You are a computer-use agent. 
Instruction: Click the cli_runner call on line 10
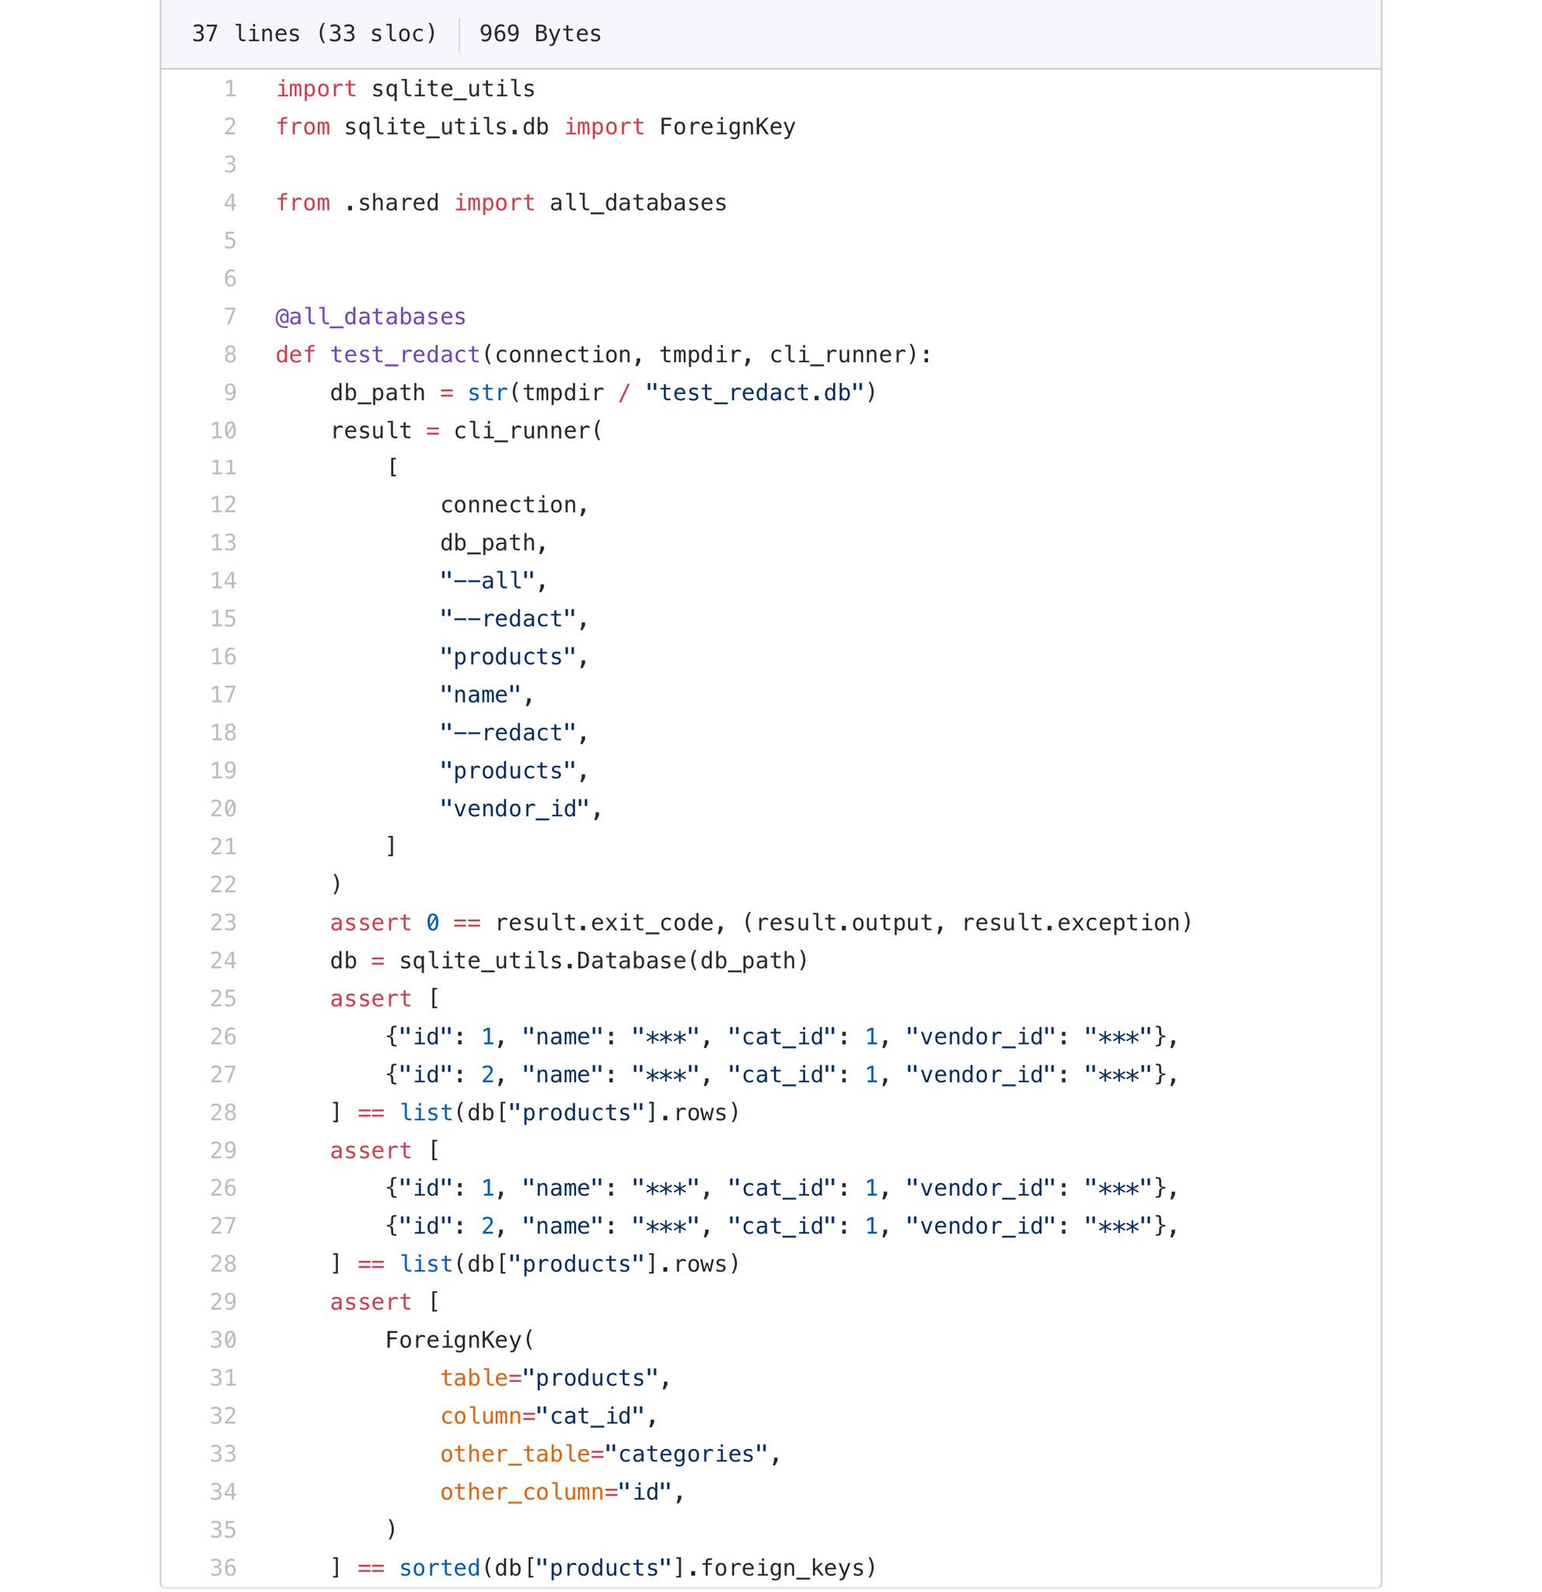[x=522, y=430]
